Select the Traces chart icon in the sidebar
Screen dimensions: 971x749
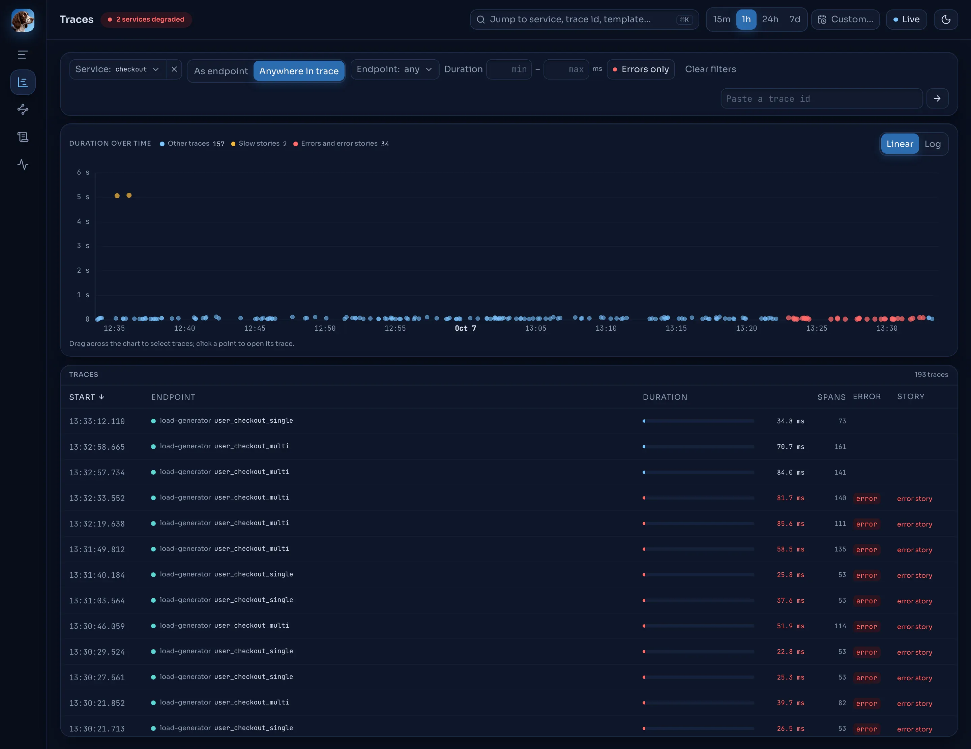23,82
